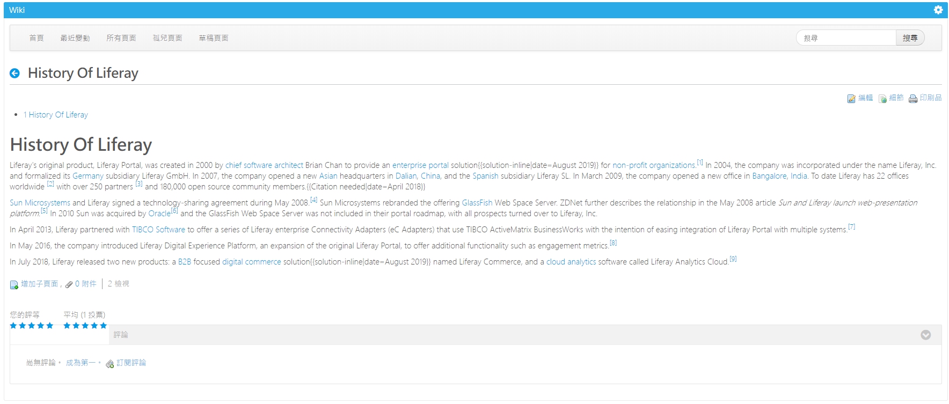Open the 孤兒頁面 orphan pages tab
The image size is (949, 404).
point(167,38)
